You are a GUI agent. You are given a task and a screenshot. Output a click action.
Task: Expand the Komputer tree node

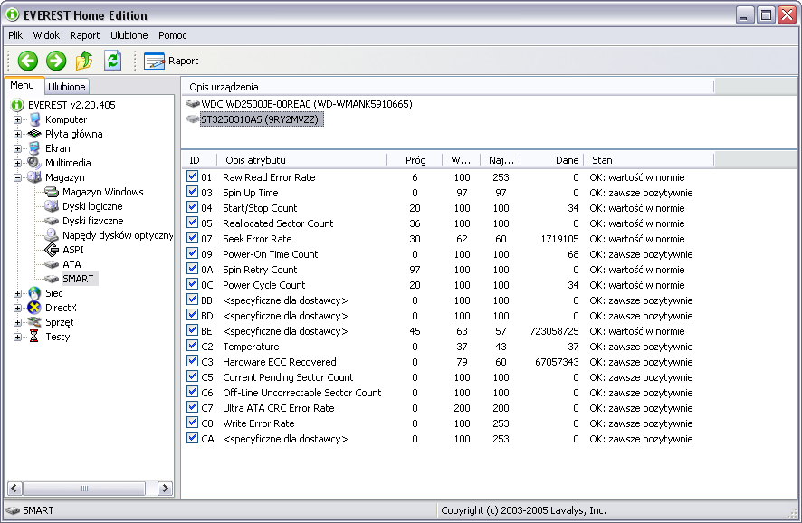tap(17, 119)
